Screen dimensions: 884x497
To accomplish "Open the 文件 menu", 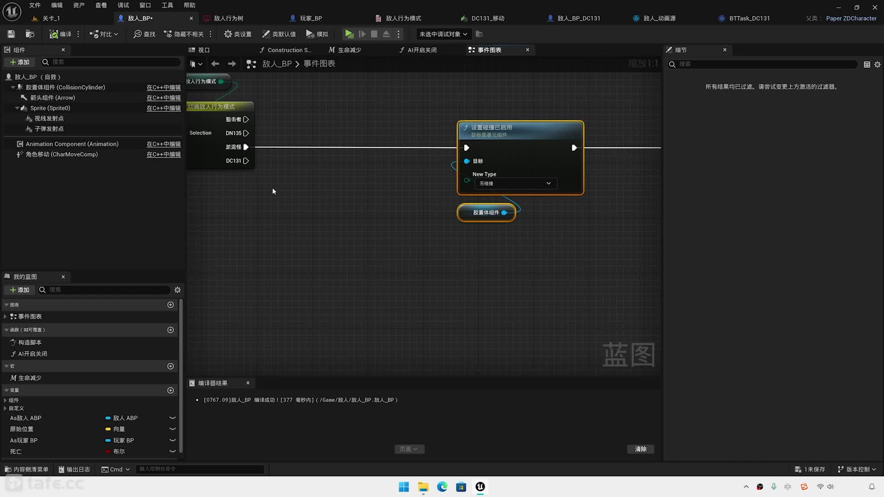I will 35,5.
